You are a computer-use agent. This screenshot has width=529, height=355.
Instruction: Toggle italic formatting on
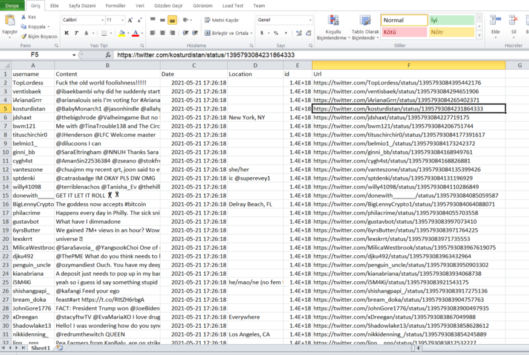click(76, 33)
